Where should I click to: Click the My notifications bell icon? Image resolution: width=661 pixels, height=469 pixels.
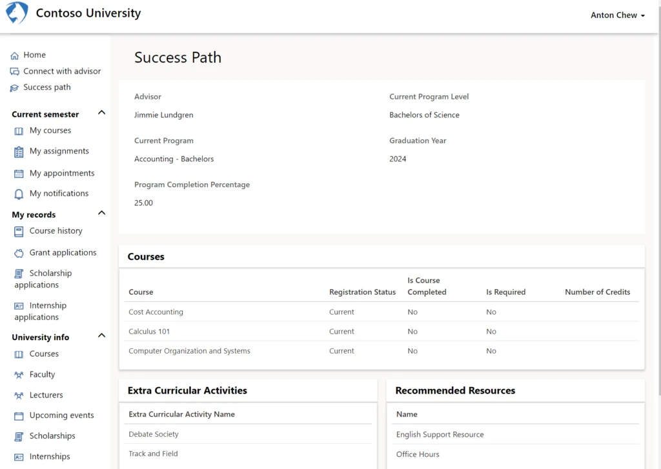(19, 194)
